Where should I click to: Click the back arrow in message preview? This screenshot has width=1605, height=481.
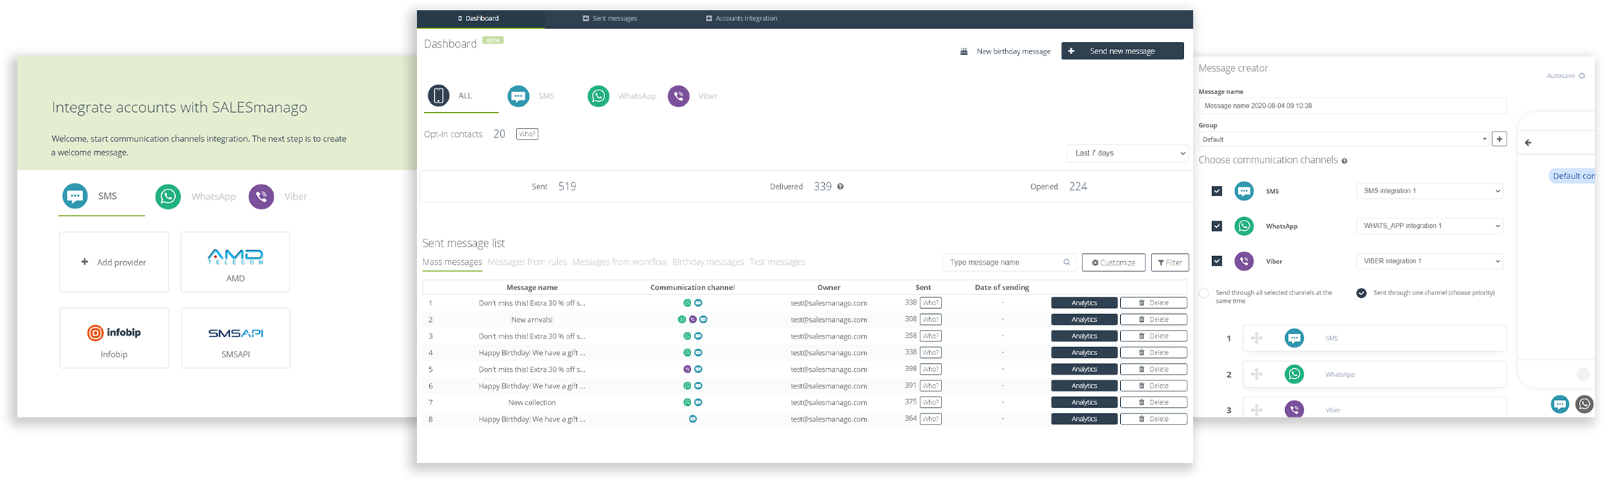1528,142
